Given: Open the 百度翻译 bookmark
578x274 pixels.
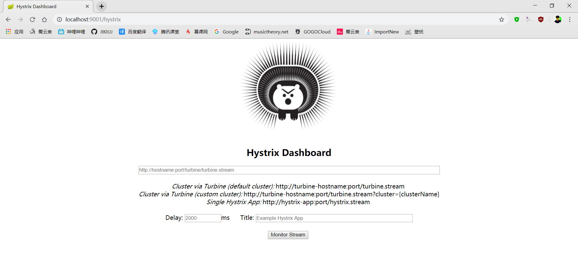Looking at the screenshot, I should tap(132, 32).
